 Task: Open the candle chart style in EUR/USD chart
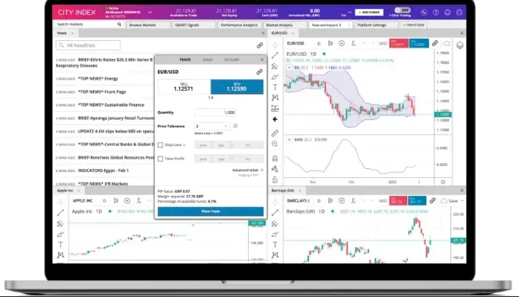(331, 43)
